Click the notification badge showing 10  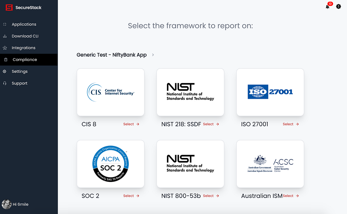point(330,3)
